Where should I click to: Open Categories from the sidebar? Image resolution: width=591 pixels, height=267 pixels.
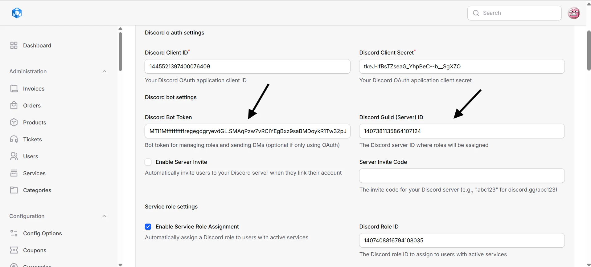[37, 190]
